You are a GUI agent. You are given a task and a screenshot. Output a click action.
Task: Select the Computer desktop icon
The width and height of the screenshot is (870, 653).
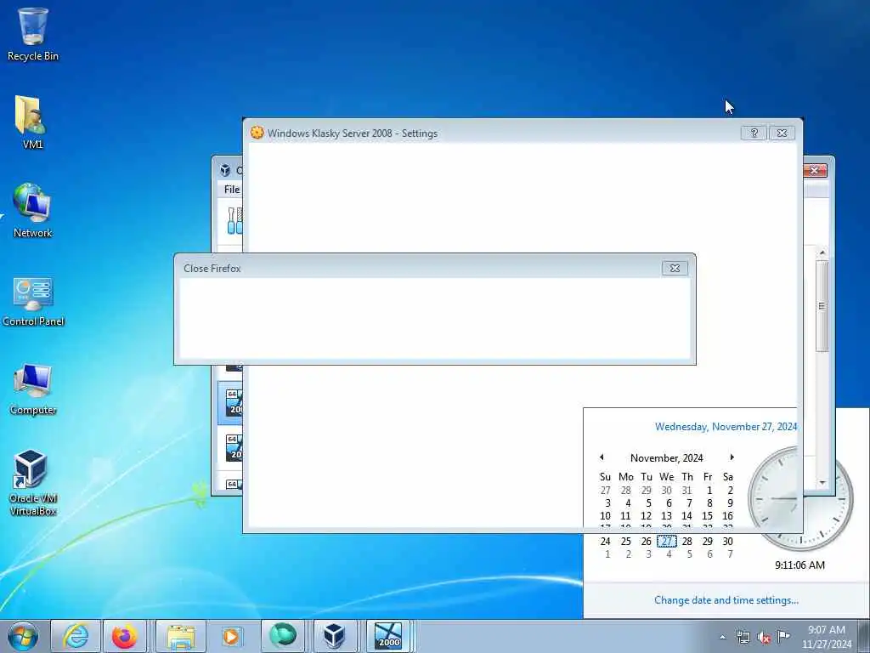tap(33, 389)
